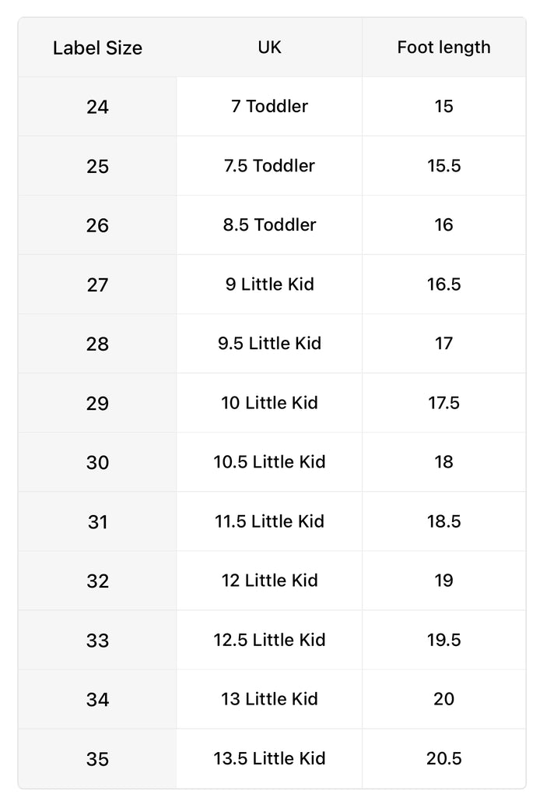Click foot length 15.5 cell
The height and width of the screenshot is (798, 547).
444,166
